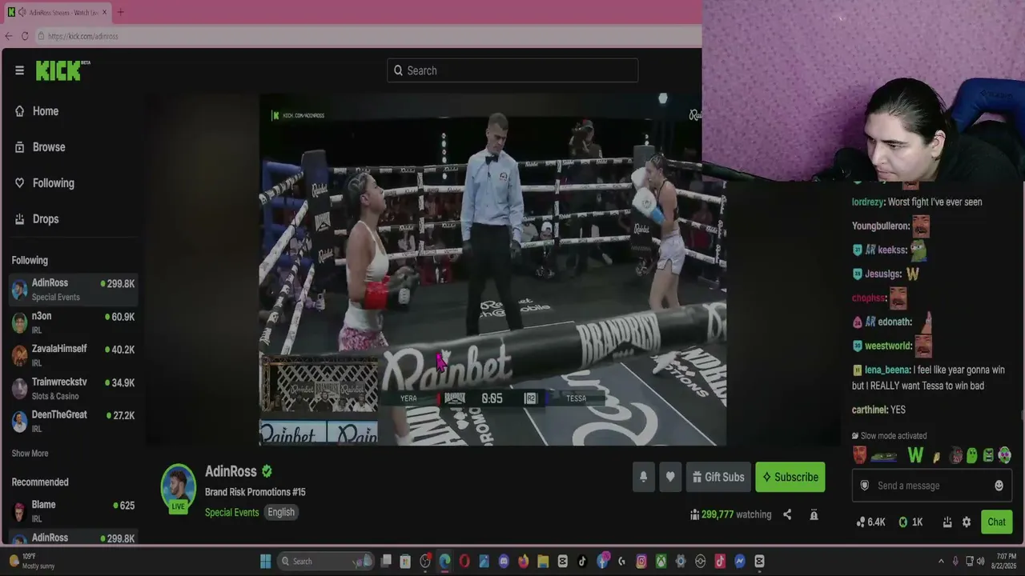The image size is (1025, 576).
Task: Open the Following page in sidebar
Action: pyautogui.click(x=44, y=183)
